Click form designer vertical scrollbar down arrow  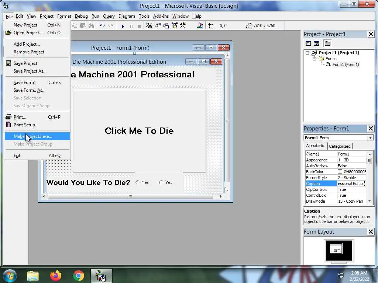(x=227, y=190)
